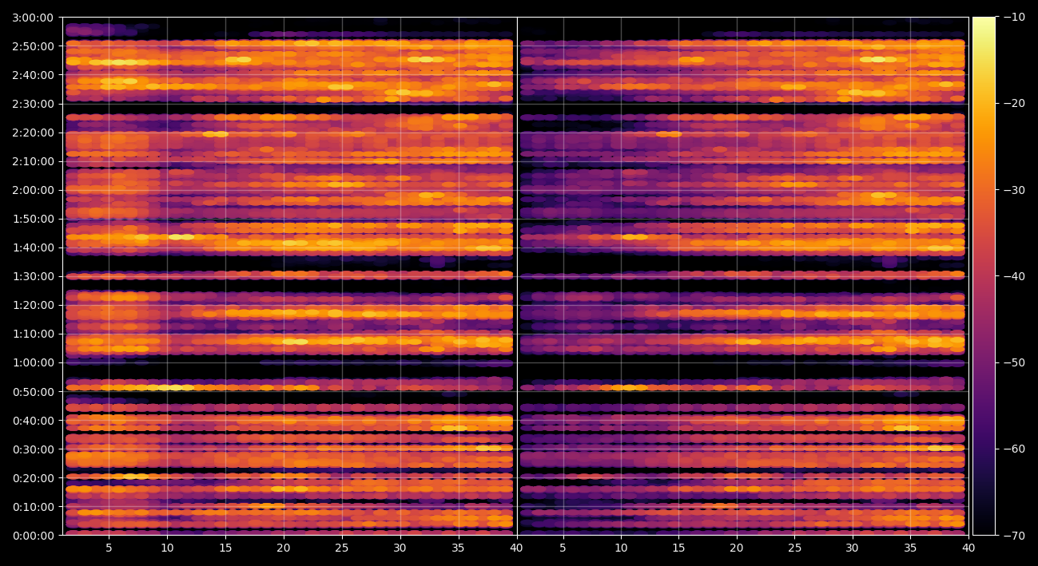Click x-axis label 35 under right heatmap
Screen dimensions: 1038x566
[910, 548]
